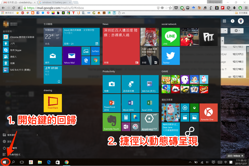Adjust volume from the system tray speaker

[207, 162]
